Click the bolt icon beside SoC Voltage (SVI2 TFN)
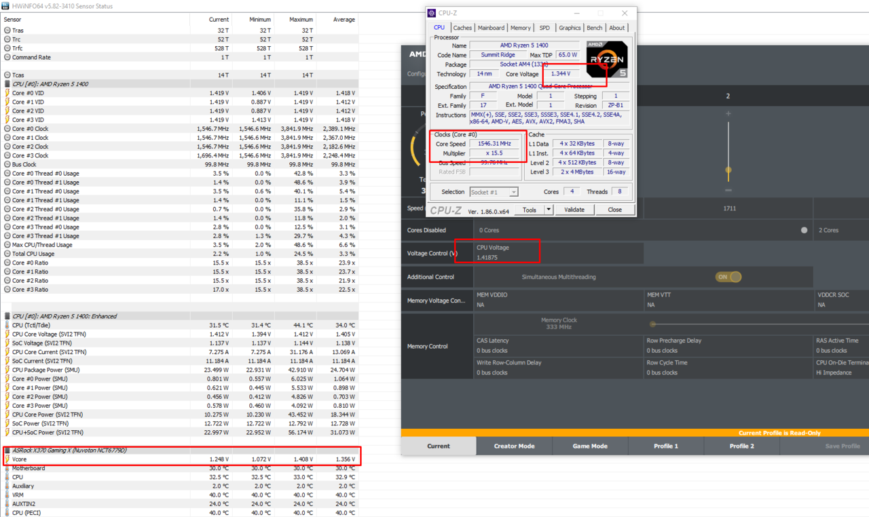This screenshot has width=869, height=517. pyautogui.click(x=7, y=343)
